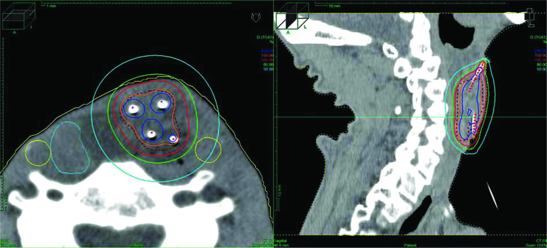Click the 50.00 cyan isodose legend entry in sagittal view
Viewport: 547px width, 248px height.
click(x=540, y=69)
